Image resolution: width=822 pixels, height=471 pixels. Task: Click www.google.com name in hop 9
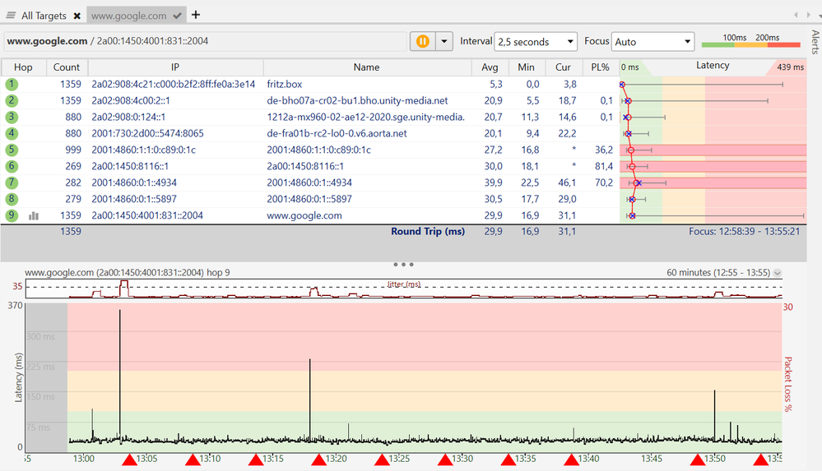pyautogui.click(x=304, y=215)
